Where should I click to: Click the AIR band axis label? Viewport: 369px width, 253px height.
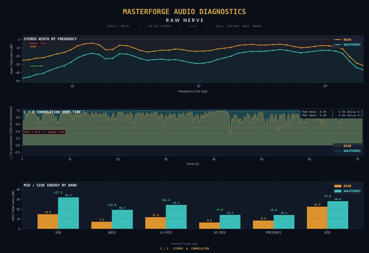coord(327,232)
